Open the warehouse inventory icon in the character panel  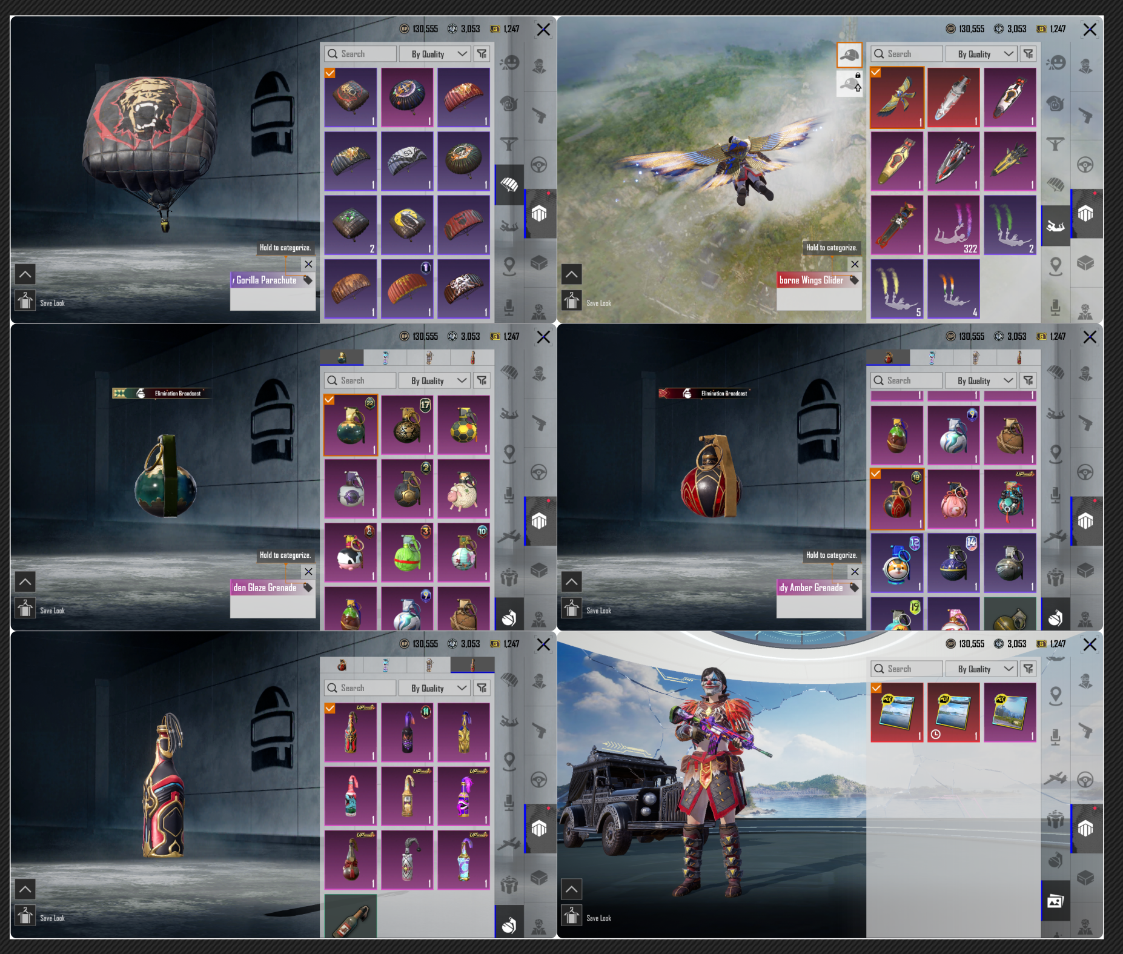(x=1085, y=829)
